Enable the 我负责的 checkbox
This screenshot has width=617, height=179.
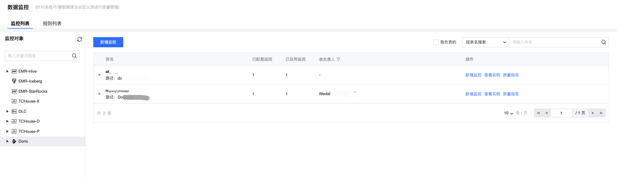(436, 42)
